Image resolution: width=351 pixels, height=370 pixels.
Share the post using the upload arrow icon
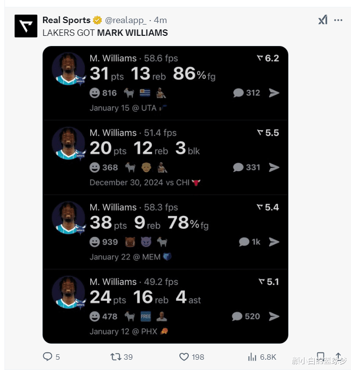tap(338, 356)
